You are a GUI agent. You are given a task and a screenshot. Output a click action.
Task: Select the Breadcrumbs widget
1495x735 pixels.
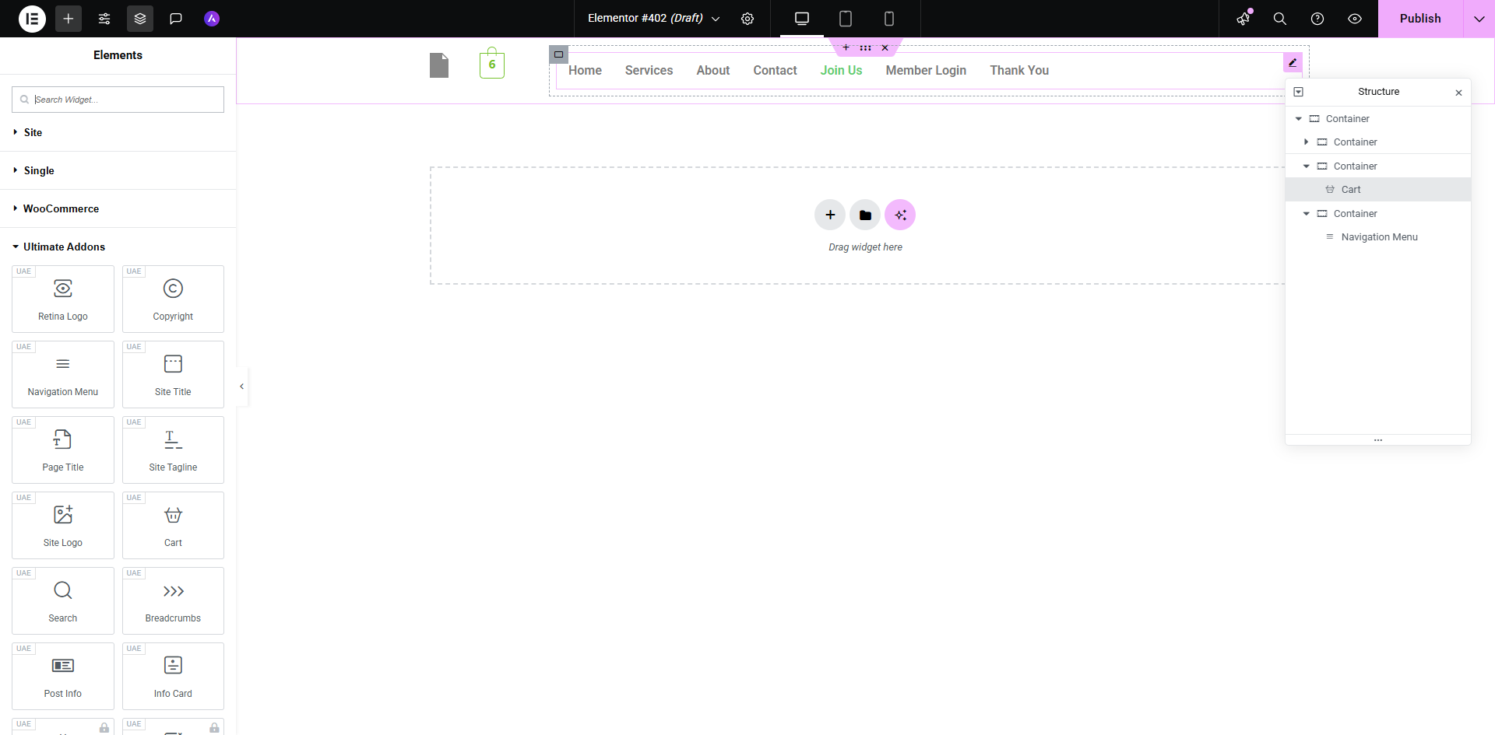pos(172,600)
